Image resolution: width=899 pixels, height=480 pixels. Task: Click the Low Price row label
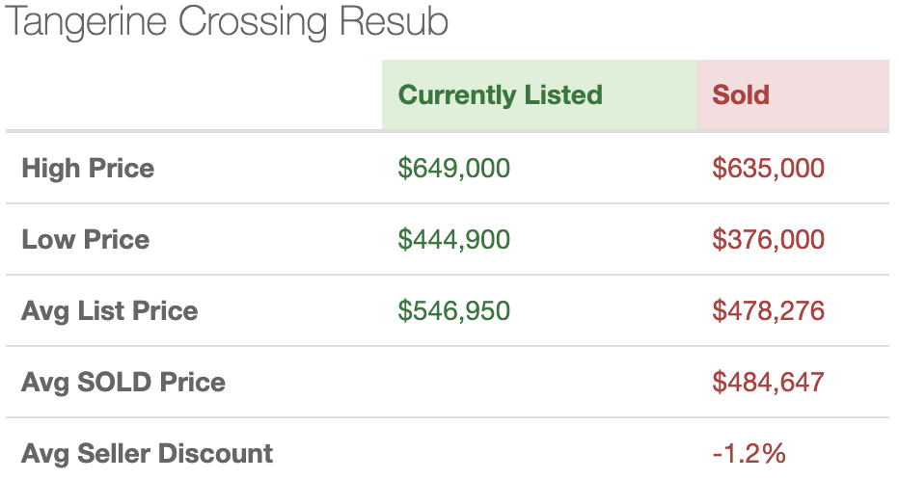coord(86,239)
